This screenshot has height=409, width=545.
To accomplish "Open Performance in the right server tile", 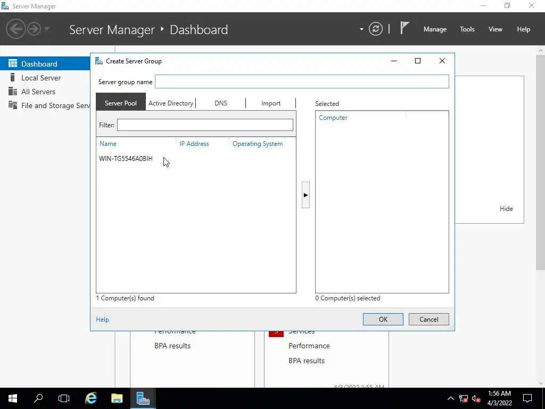I will pos(309,346).
